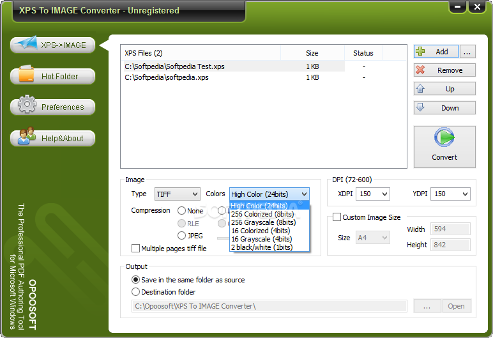Choose 256 Grayscale (8bits) option
This screenshot has width=493, height=338.
point(269,222)
